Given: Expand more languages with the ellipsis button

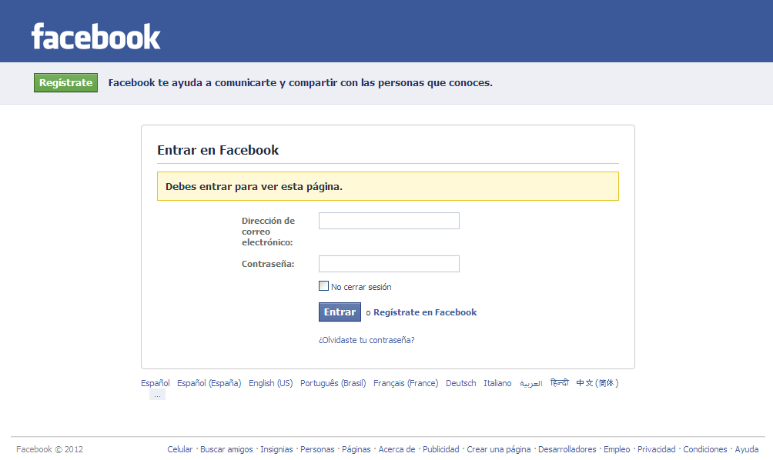Looking at the screenshot, I should 157,395.
